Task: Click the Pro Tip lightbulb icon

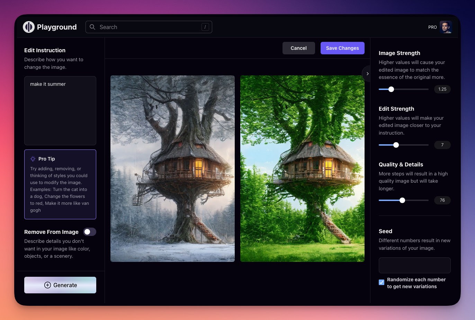Action: tap(33, 159)
